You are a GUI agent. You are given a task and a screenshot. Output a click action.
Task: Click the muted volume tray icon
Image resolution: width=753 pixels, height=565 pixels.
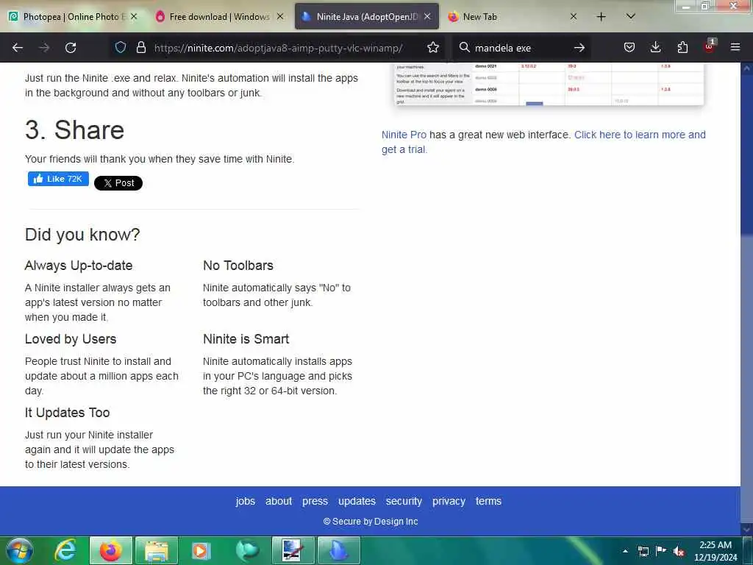679,551
